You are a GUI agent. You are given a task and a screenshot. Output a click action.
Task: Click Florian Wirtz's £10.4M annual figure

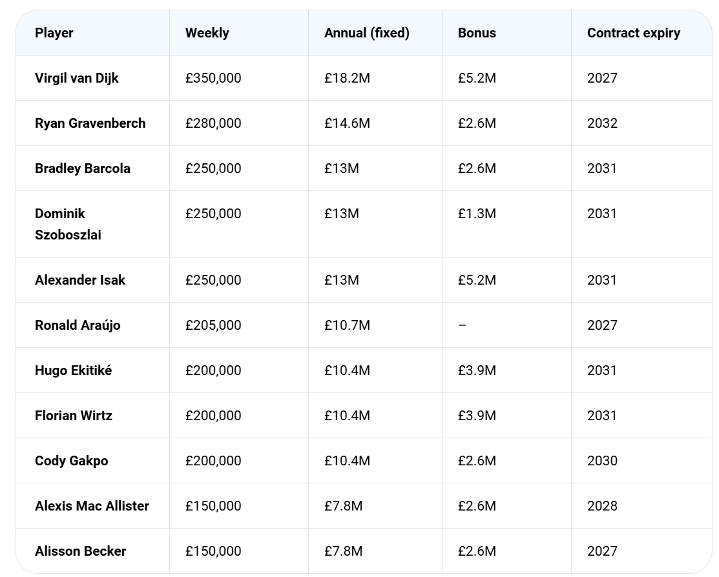point(347,416)
